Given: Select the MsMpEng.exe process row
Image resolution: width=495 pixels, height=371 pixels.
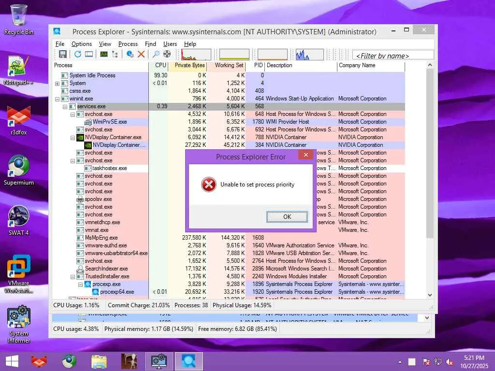Looking at the screenshot, I should click(x=229, y=238).
